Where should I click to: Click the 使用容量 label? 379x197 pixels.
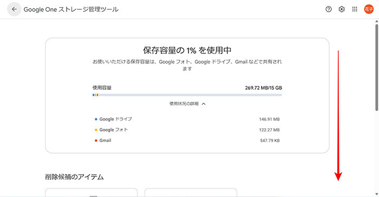tap(102, 88)
